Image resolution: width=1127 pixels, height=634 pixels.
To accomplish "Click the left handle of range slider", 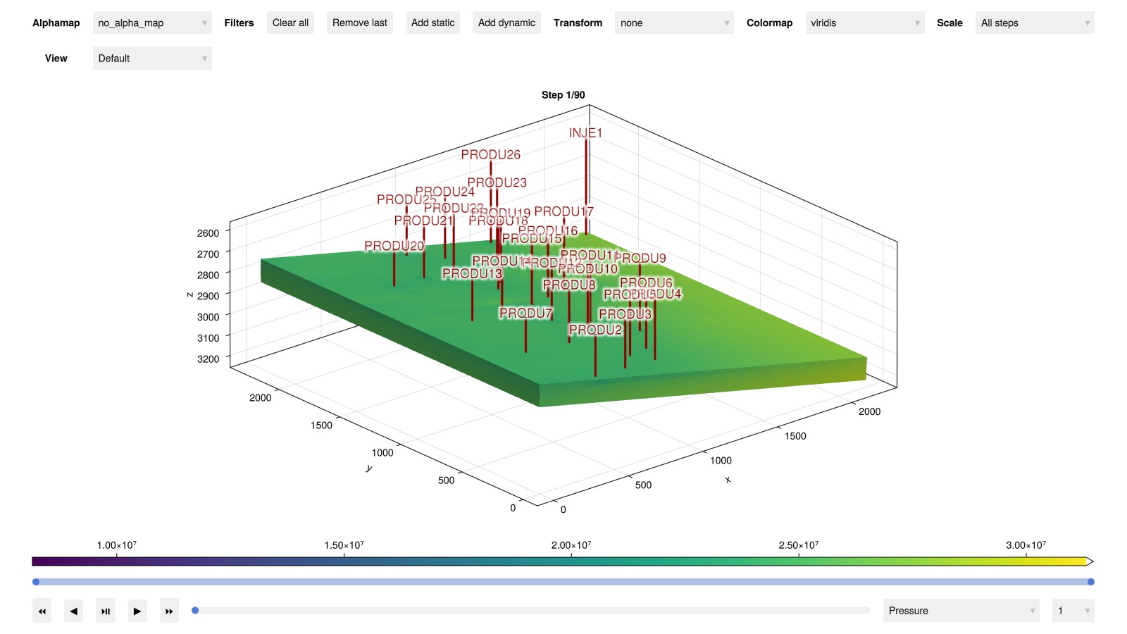I will tap(36, 582).
